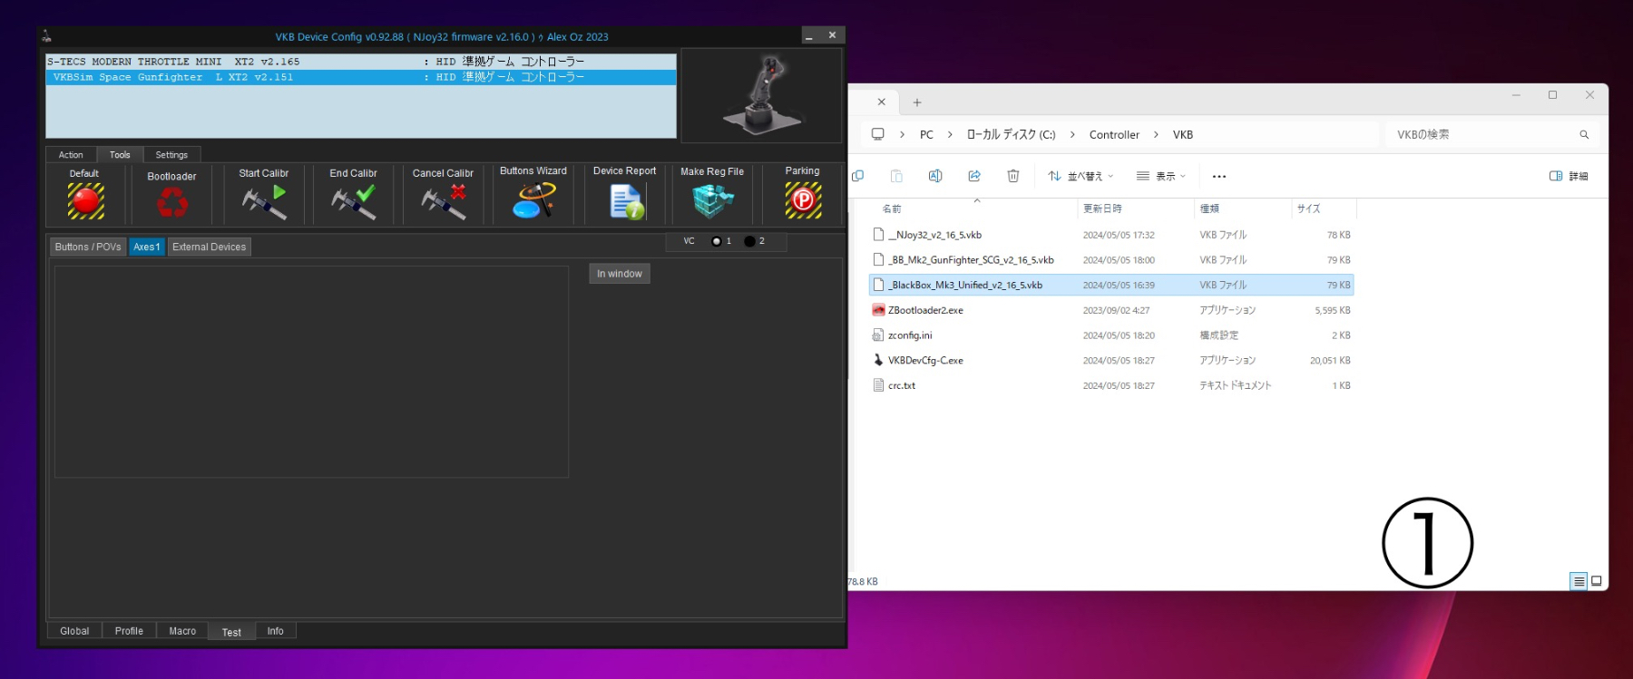Switch to the Action tab
The image size is (1633, 679).
(x=71, y=155)
